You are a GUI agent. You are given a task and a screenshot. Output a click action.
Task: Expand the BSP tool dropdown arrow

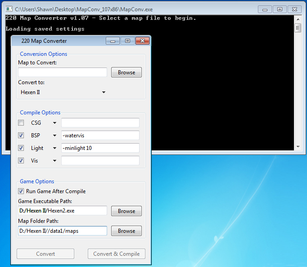point(54,136)
